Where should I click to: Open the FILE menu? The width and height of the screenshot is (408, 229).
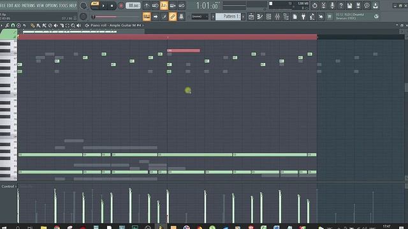click(3, 6)
